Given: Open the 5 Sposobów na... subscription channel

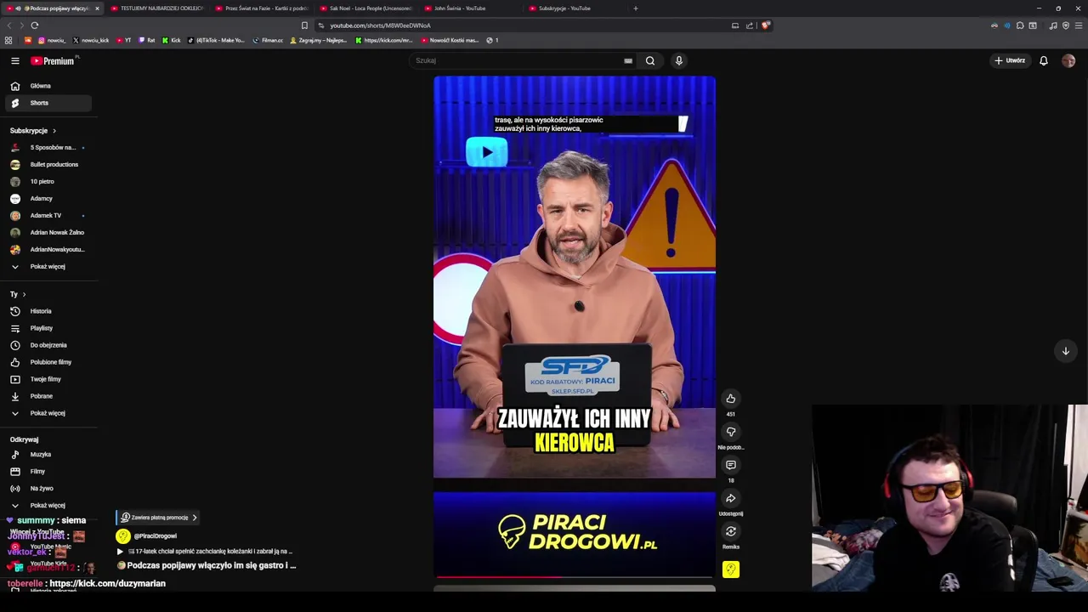Looking at the screenshot, I should tap(48, 147).
